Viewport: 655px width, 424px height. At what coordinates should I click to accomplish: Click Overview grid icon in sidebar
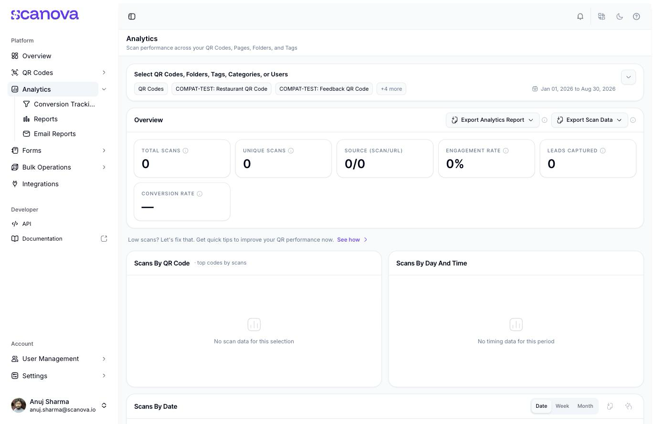[15, 56]
